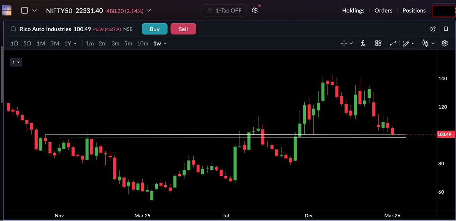
Task: Select the 5D range
Action: (x=27, y=44)
